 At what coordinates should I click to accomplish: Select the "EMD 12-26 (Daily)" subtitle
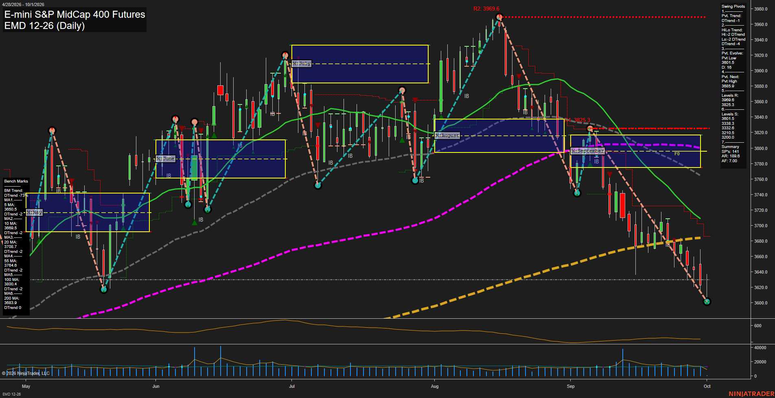coord(44,26)
